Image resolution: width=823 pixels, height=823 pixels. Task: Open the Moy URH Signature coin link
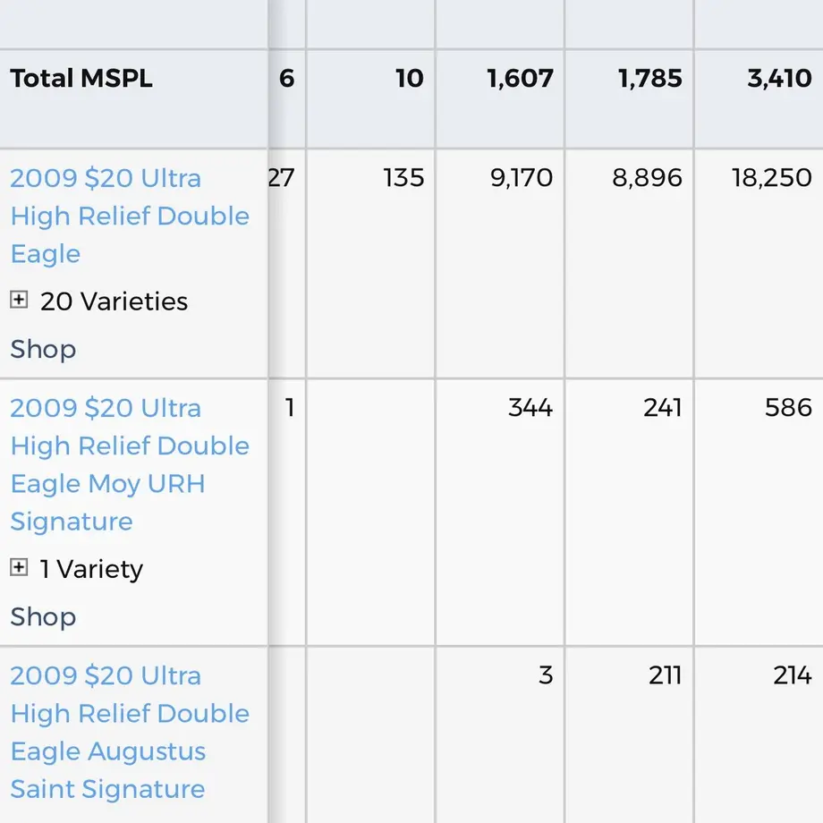coord(130,464)
